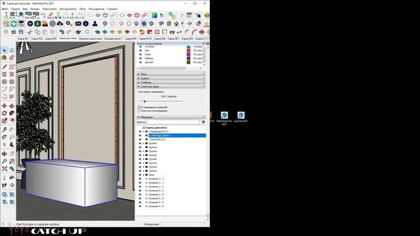The width and height of the screenshot is (420, 236).
Task: Activate the Push/Pull tool
Action: point(12,106)
